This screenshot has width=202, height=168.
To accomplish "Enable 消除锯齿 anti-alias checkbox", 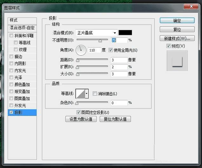I will point(95,94).
